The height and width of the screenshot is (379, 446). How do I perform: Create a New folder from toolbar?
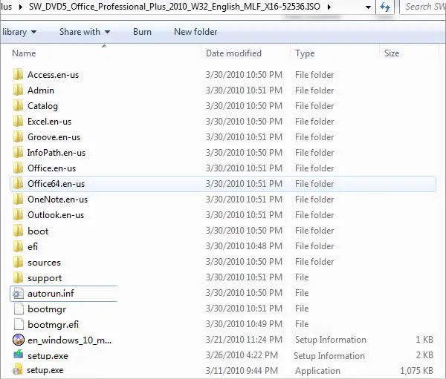click(195, 32)
